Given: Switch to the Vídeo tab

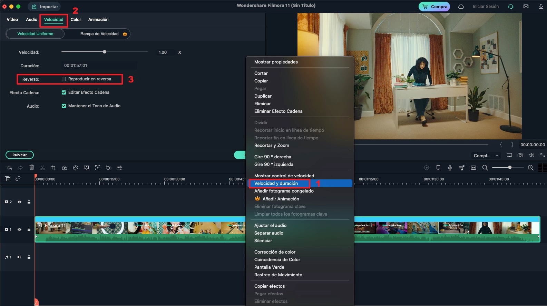Looking at the screenshot, I should point(12,20).
